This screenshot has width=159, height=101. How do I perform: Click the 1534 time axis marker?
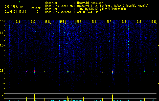tap(63, 21)
